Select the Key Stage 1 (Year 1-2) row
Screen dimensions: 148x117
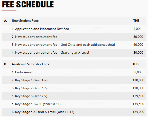[74, 80]
